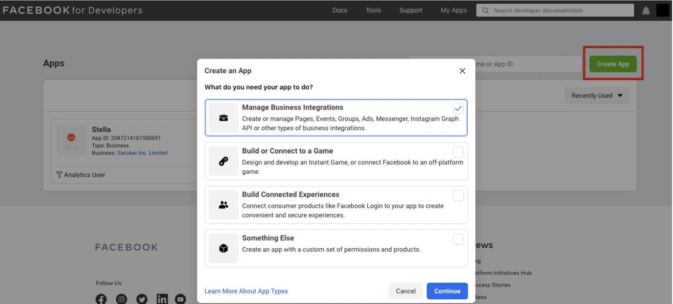Cancel the Create an App dialog
673x304 pixels.
pyautogui.click(x=406, y=291)
